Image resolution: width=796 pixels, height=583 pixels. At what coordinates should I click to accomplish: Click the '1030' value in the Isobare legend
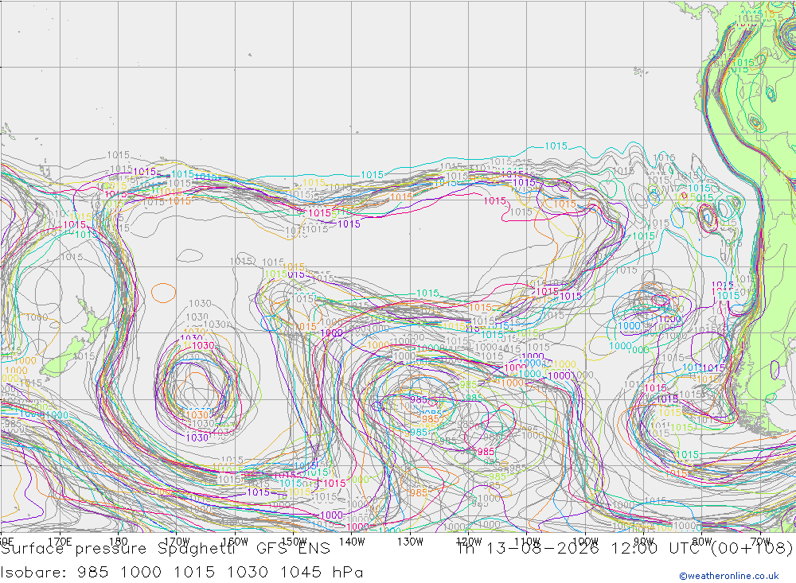click(x=248, y=573)
